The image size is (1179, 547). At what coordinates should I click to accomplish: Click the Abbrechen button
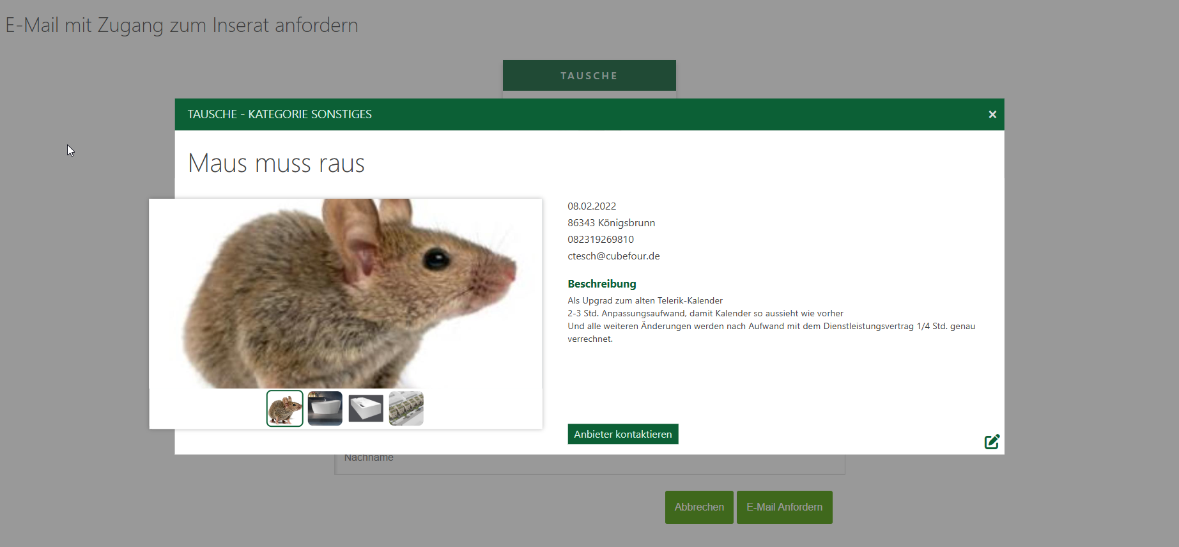(699, 507)
